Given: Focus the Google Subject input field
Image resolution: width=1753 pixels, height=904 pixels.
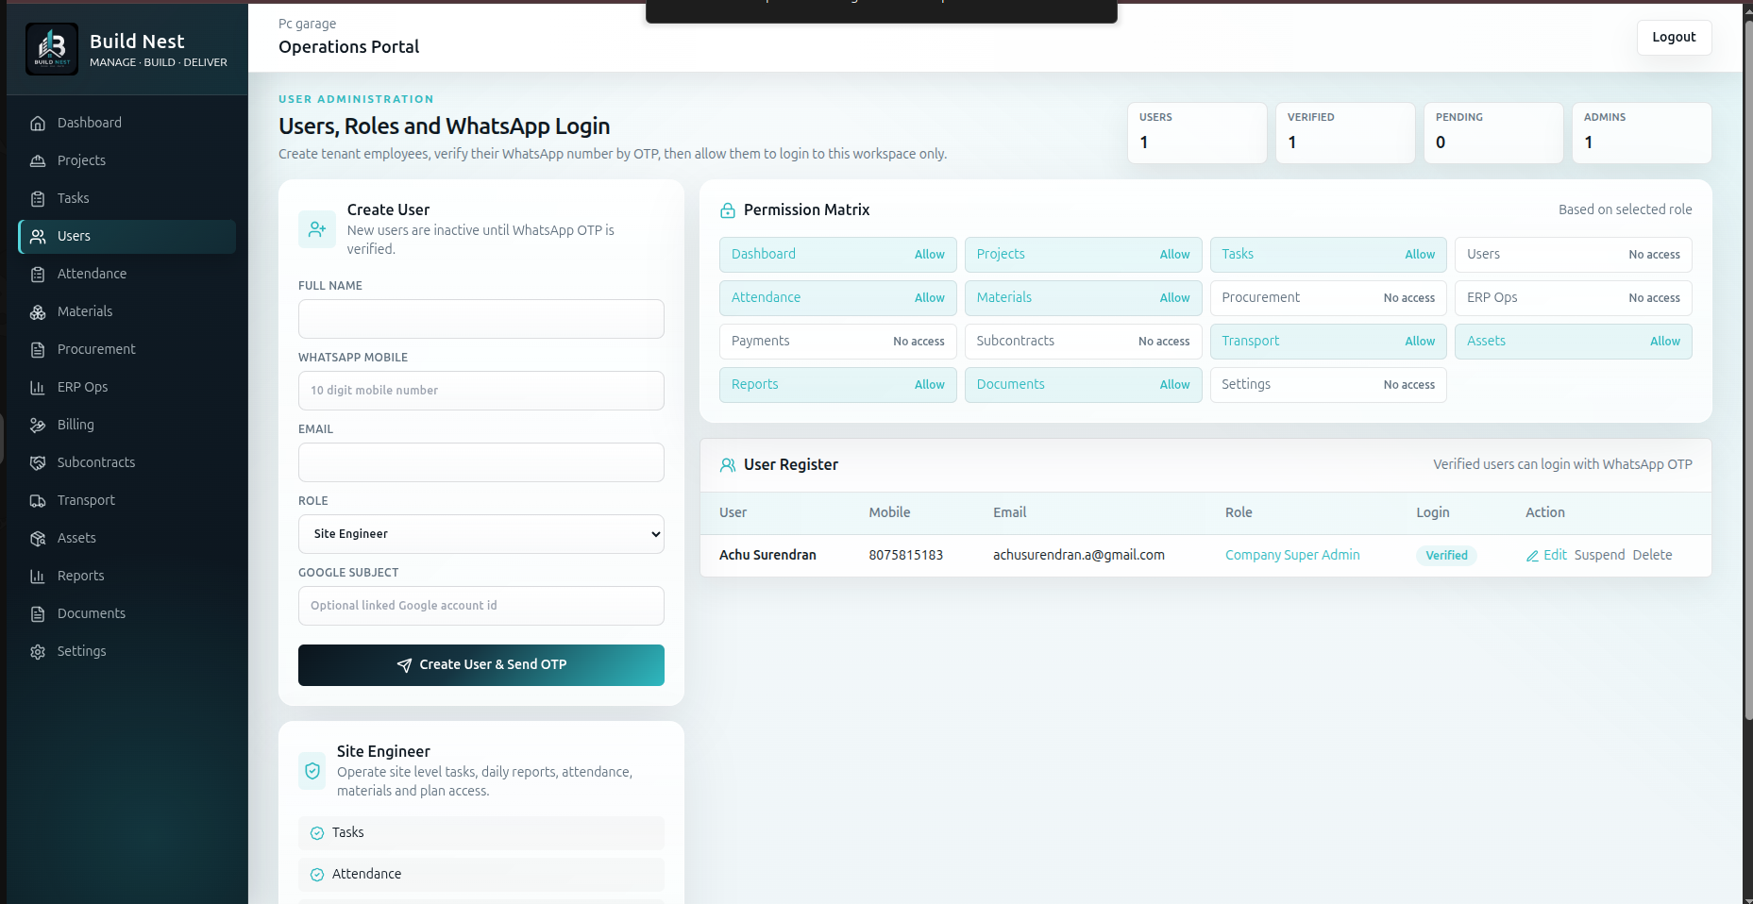Looking at the screenshot, I should pyautogui.click(x=481, y=606).
